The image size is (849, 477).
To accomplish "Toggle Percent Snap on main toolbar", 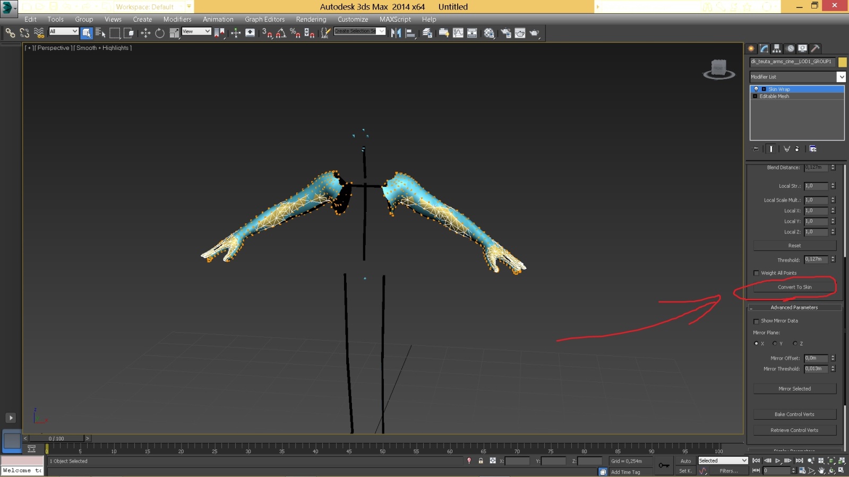I will 295,33.
